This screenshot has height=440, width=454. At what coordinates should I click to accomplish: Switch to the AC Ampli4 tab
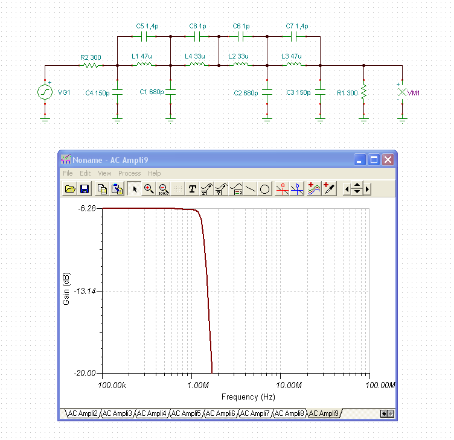tap(152, 413)
